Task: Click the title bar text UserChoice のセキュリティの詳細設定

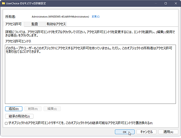Action: click(26, 3)
